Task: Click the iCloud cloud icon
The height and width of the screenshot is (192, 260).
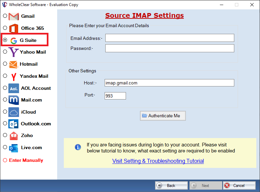Action: pos(14,112)
